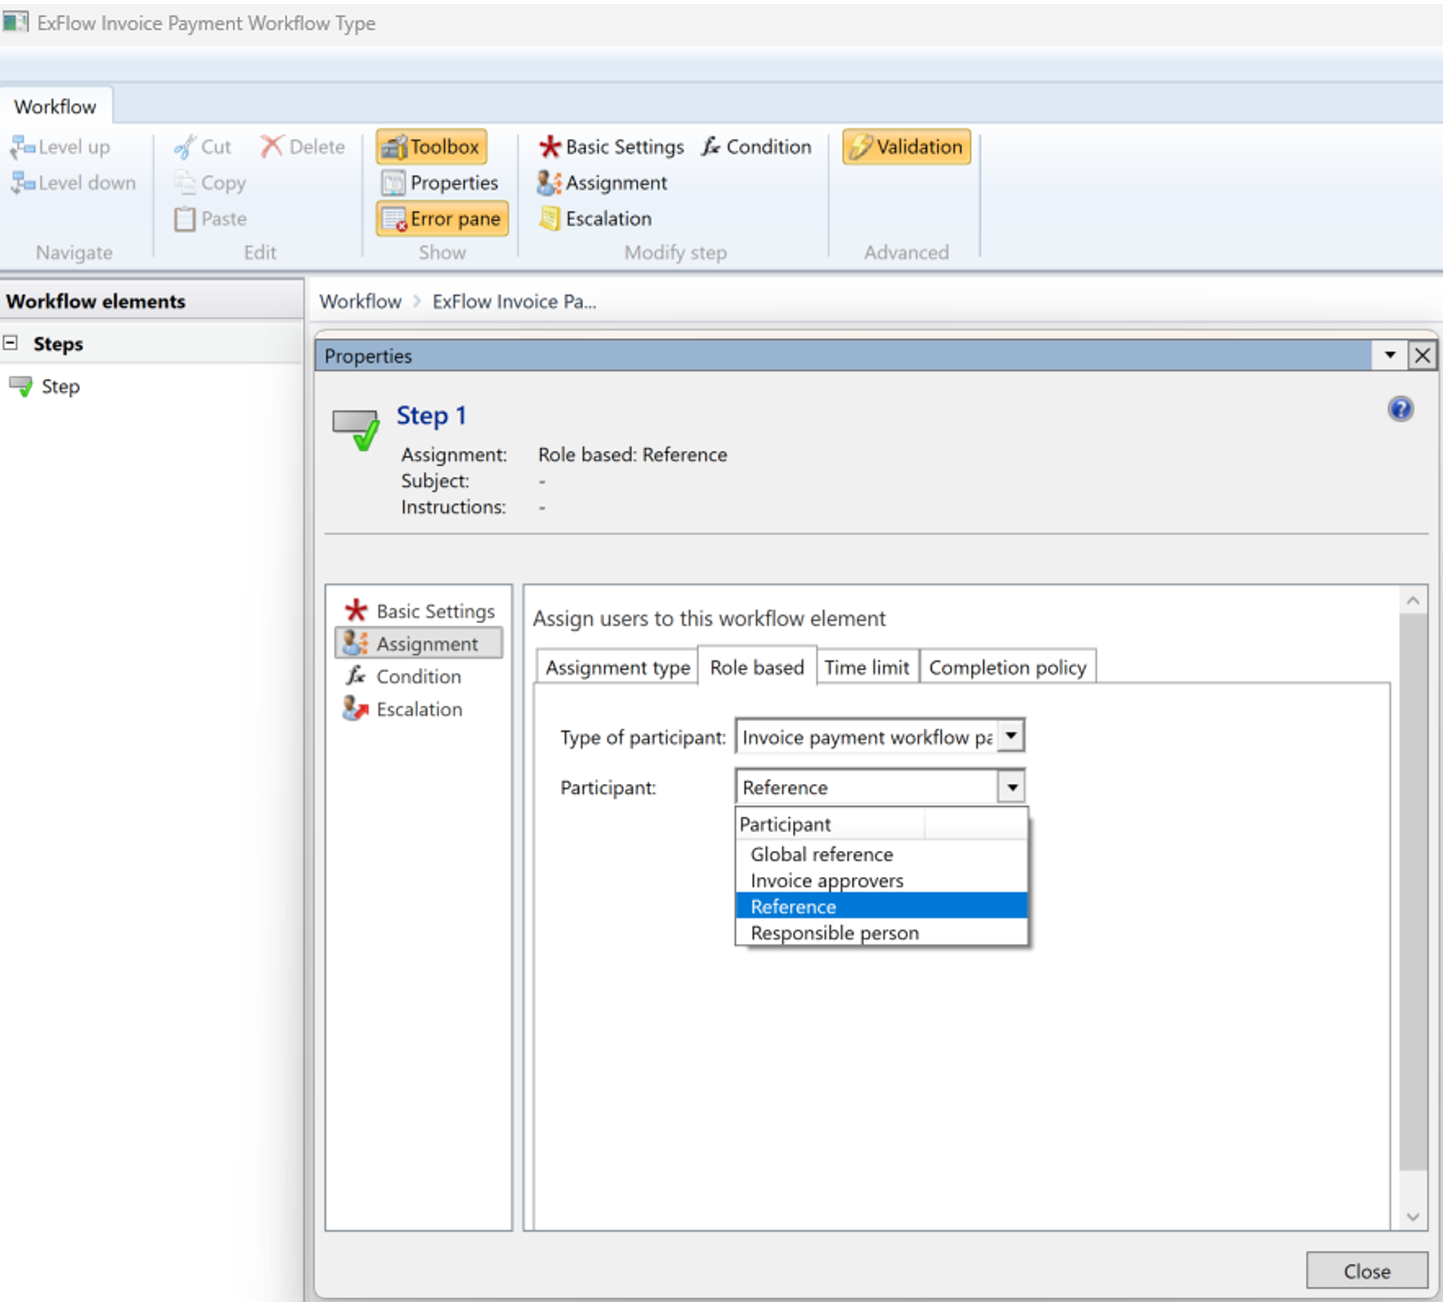Toggle the Toolbox pane button
This screenshot has width=1443, height=1302.
432,147
